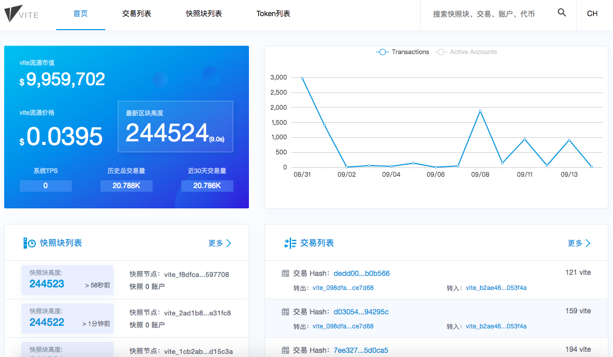Expand transaction list via the 更多 chevron arrow
Image resolution: width=613 pixels, height=357 pixels.
click(588, 243)
